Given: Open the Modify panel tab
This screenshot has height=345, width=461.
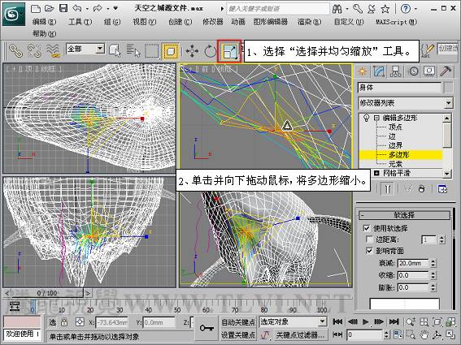Looking at the screenshot, I should coord(379,71).
